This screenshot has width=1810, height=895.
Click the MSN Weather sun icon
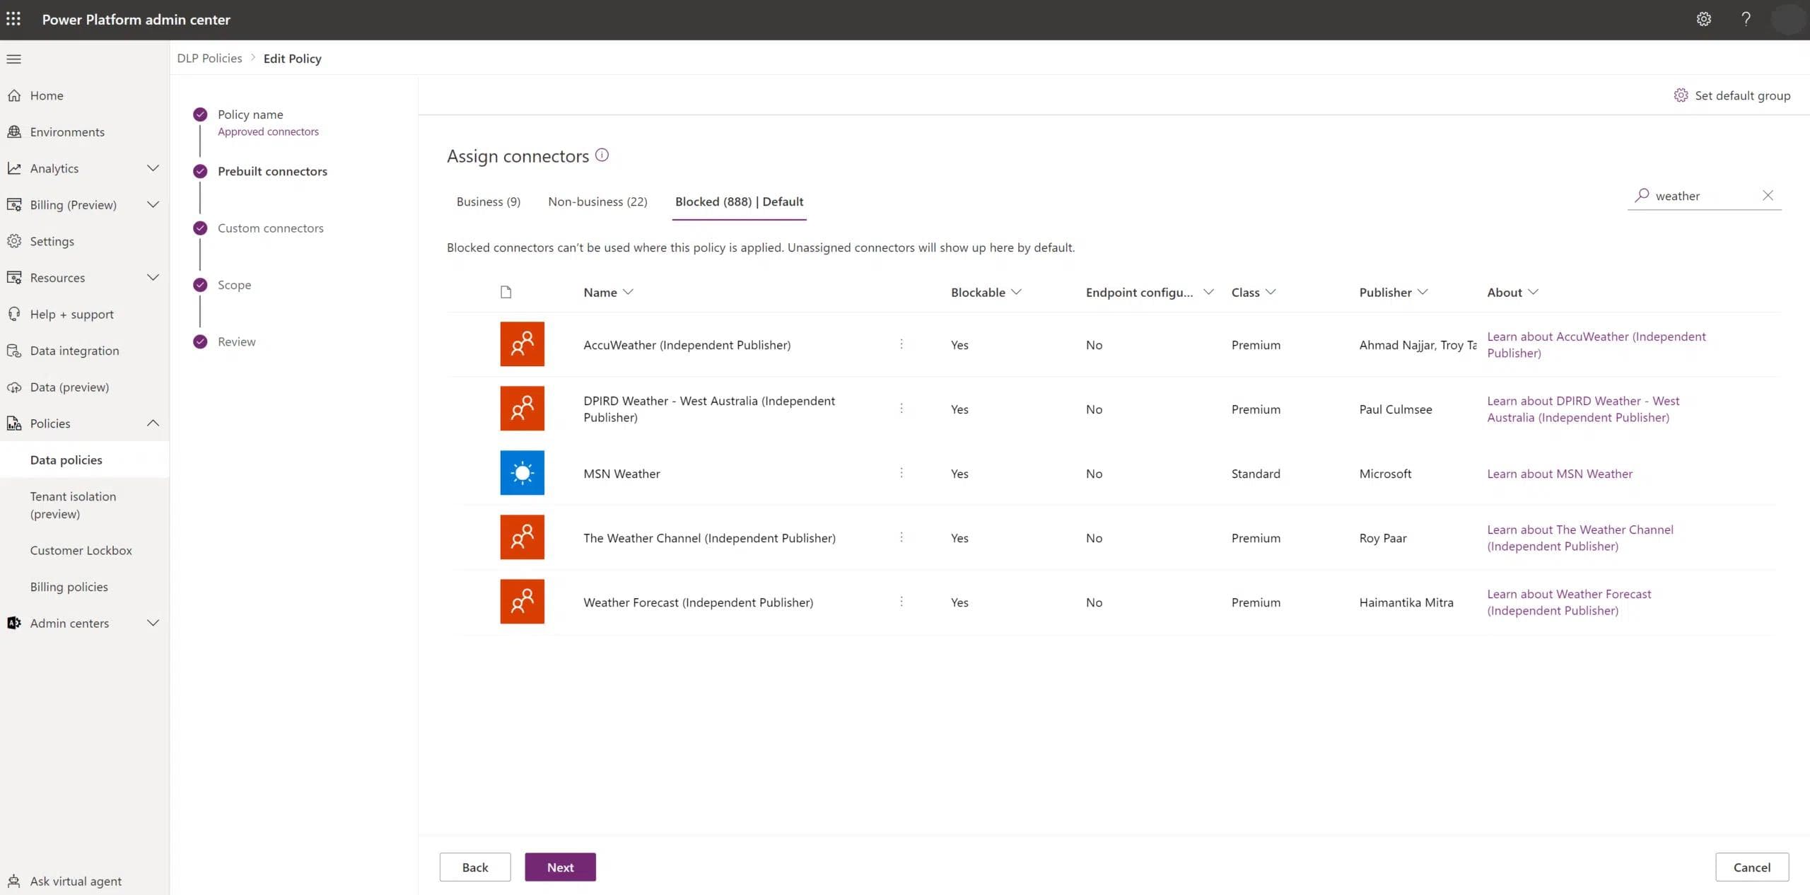click(522, 473)
